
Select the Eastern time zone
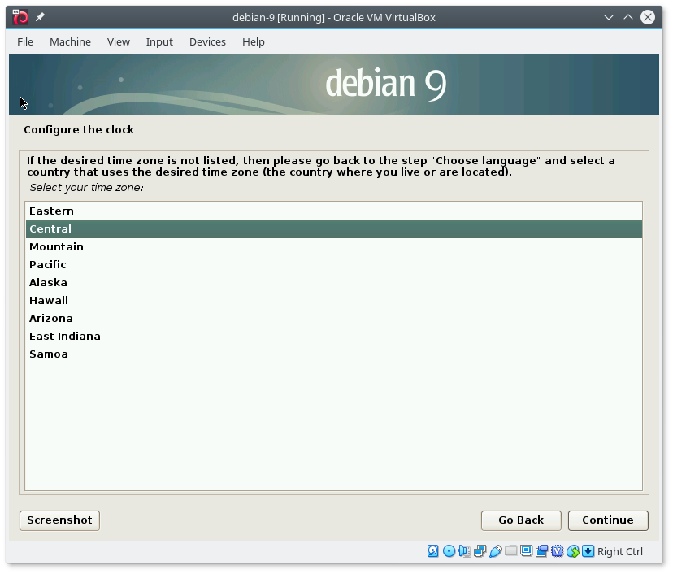(51, 211)
